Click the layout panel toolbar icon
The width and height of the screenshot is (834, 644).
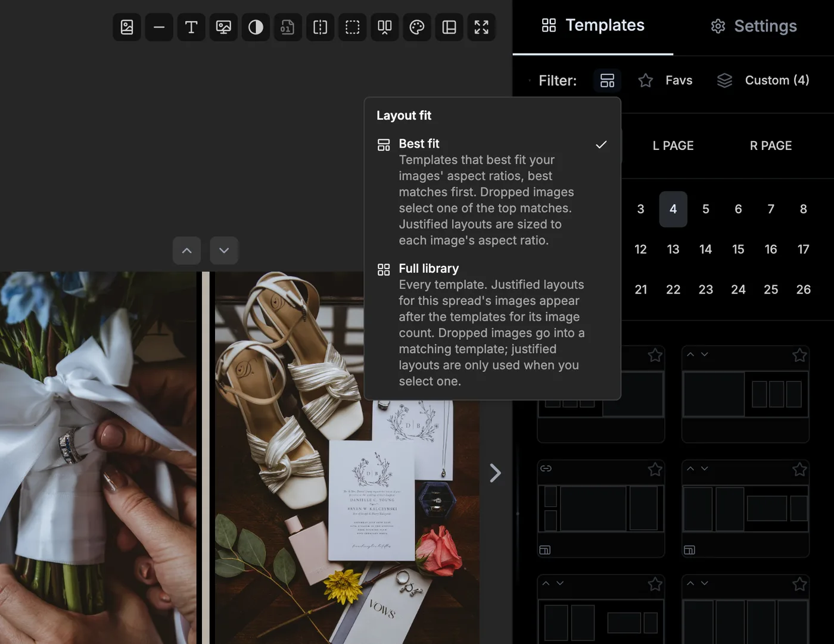[x=449, y=27]
